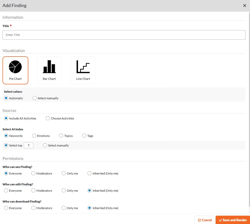Select Include All Activities option
Screen dimensions: 250x224
[6, 118]
